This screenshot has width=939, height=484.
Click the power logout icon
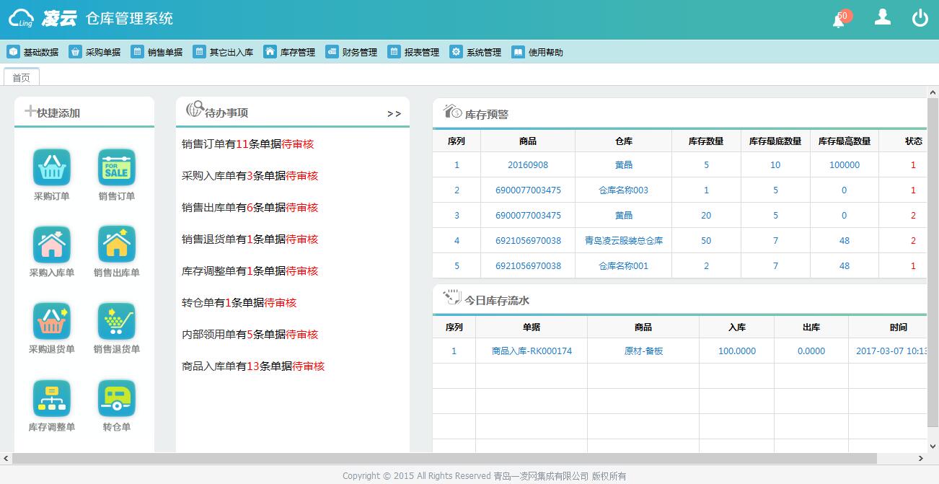(920, 18)
